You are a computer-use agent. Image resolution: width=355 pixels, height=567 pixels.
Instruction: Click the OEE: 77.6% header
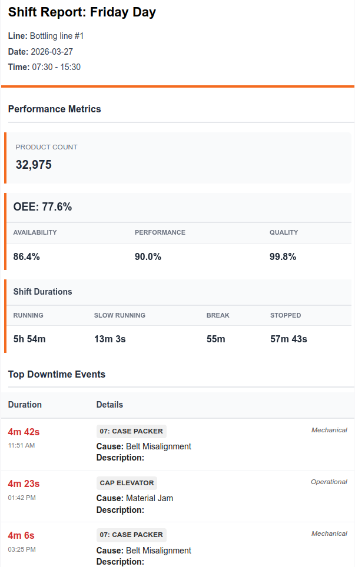click(42, 207)
